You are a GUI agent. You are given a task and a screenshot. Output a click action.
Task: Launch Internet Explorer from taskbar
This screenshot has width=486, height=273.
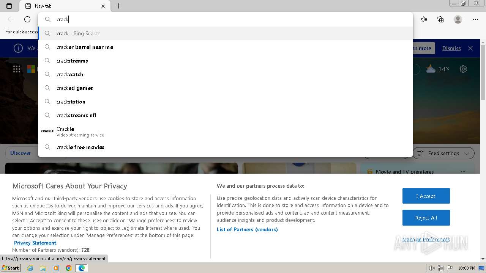point(30,268)
